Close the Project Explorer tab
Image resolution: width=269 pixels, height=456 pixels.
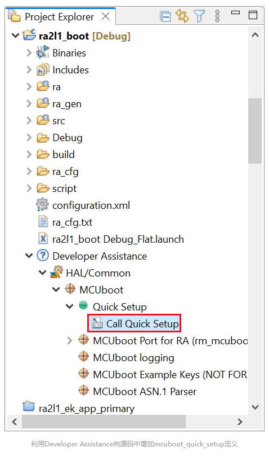tap(106, 16)
